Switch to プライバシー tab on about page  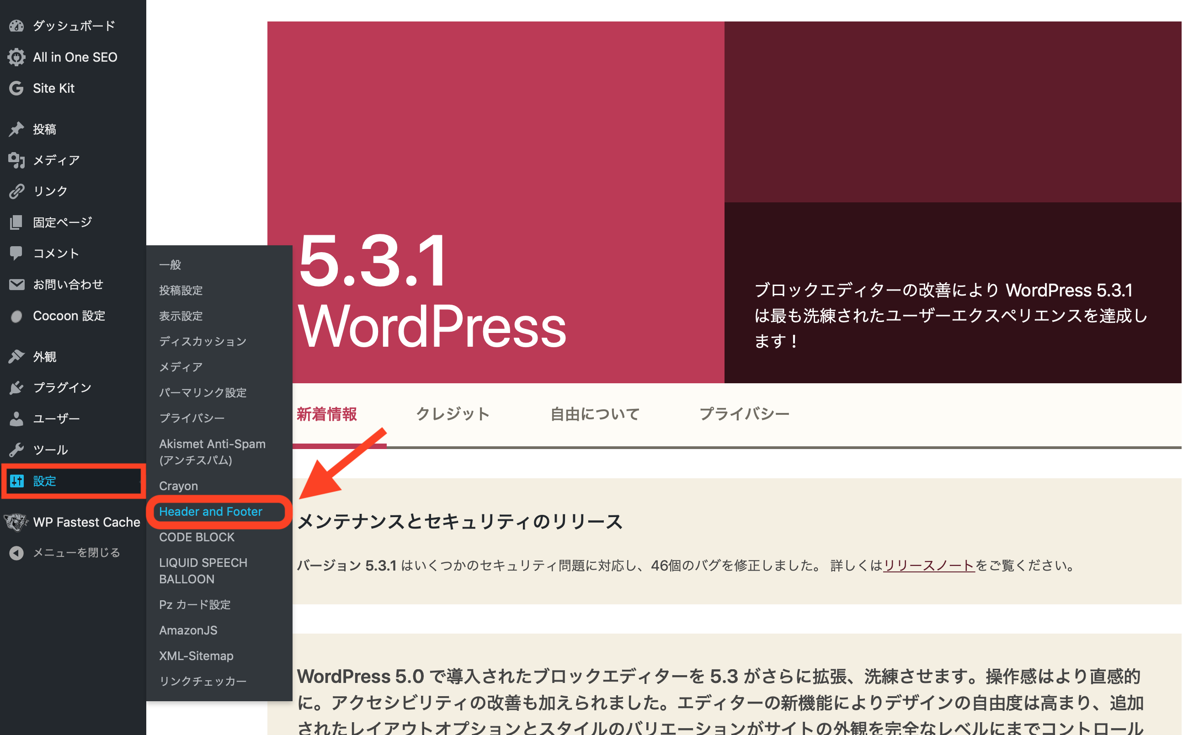744,414
